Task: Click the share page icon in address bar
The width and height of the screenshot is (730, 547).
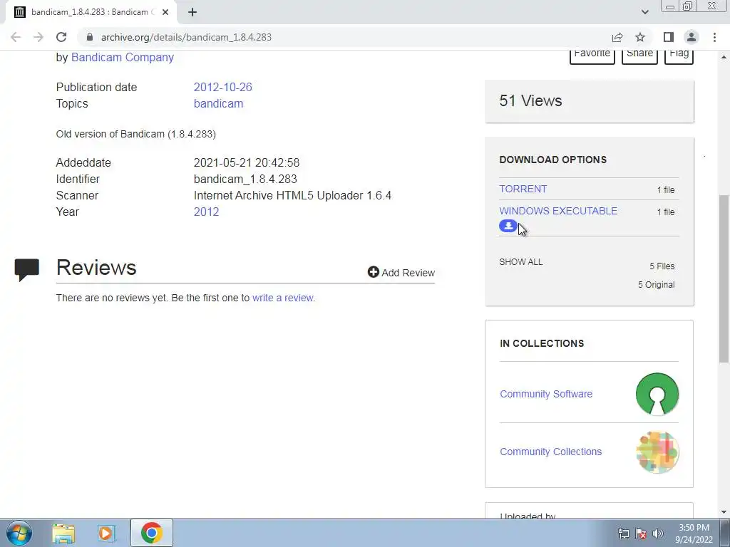Action: click(617, 37)
